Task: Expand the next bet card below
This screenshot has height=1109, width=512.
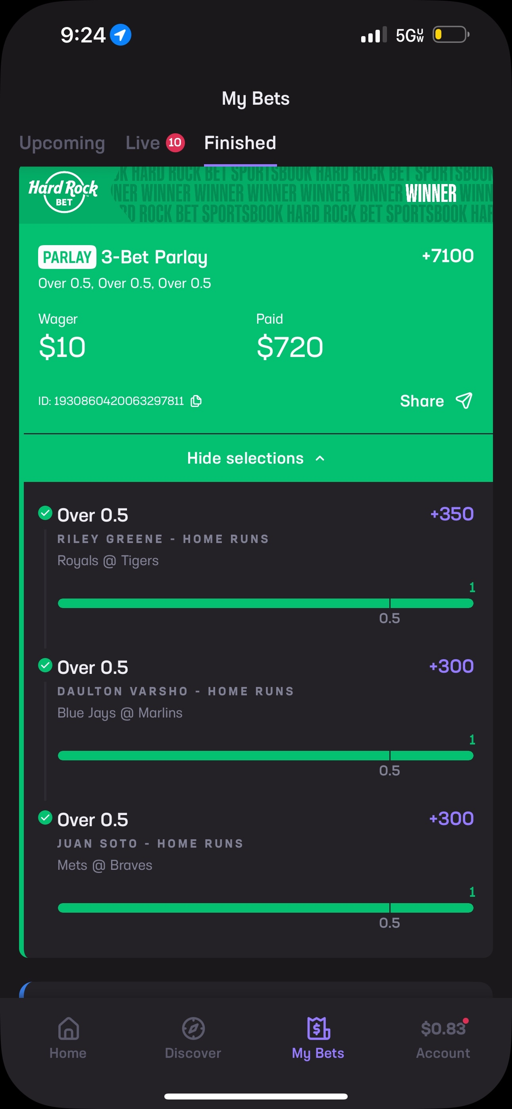Action: (x=256, y=990)
